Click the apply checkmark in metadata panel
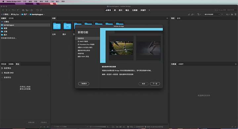238x129 pixels. 236,127
